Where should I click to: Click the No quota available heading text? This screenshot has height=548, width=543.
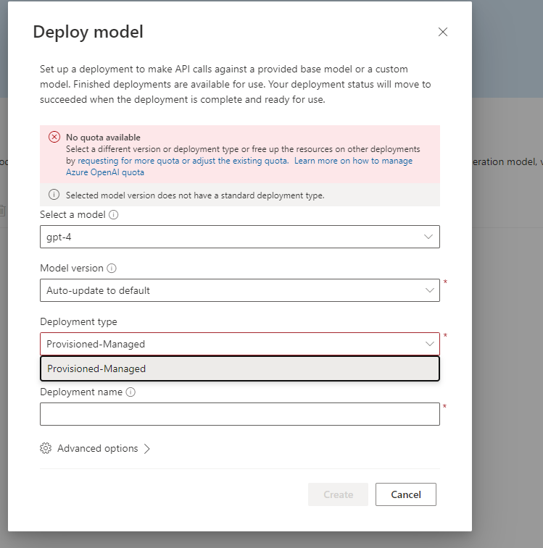[103, 138]
